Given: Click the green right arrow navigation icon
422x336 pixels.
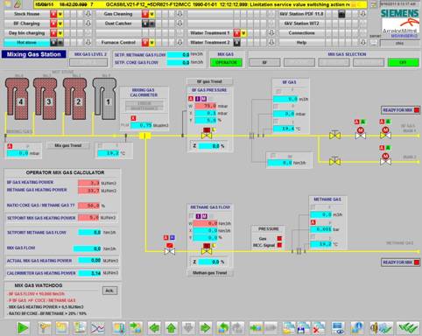Looking at the screenshot, I should 206,328.
